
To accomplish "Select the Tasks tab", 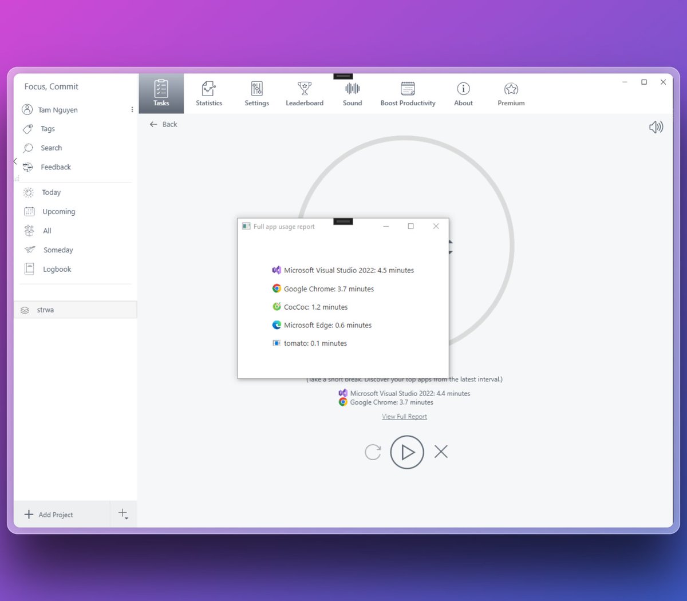I will pos(161,93).
